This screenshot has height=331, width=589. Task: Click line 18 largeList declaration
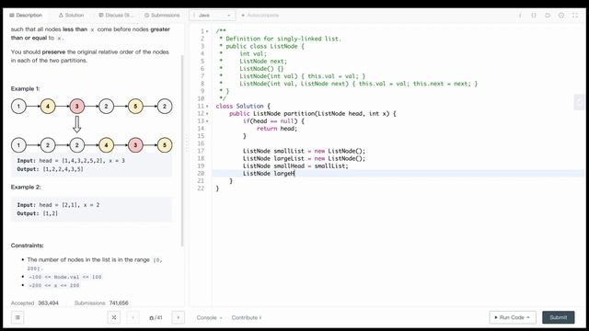[304, 158]
